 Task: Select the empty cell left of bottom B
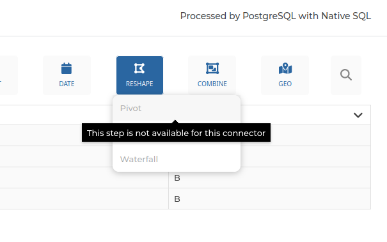click(84, 199)
